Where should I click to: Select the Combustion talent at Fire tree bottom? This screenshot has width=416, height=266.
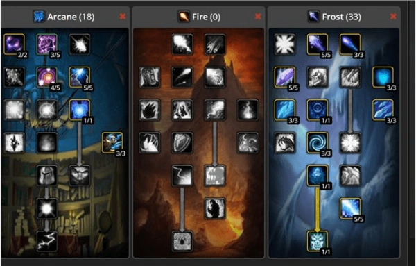coord(182,241)
